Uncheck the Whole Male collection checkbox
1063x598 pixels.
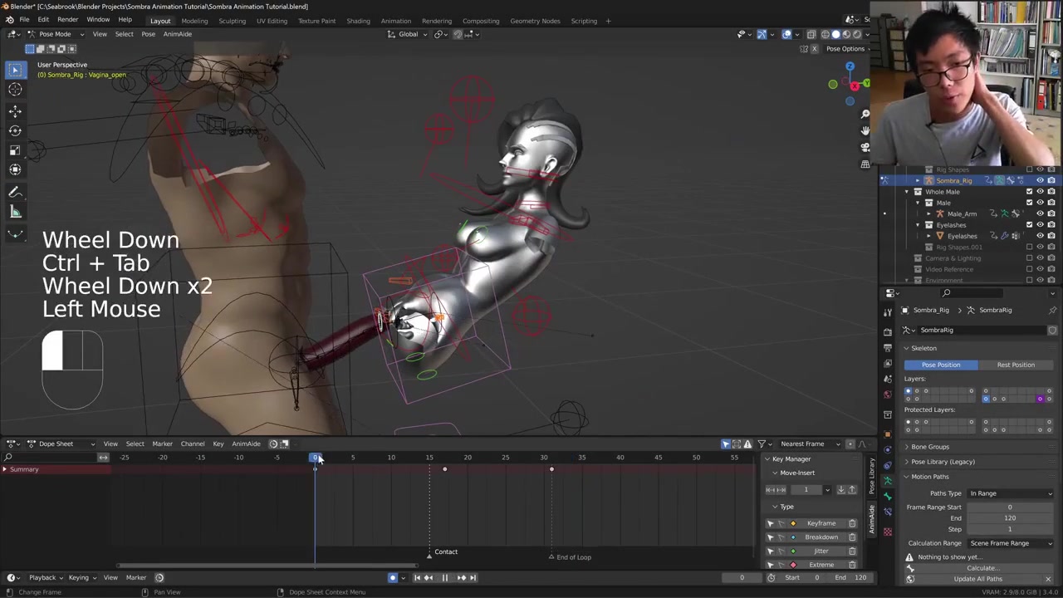coord(1029,192)
